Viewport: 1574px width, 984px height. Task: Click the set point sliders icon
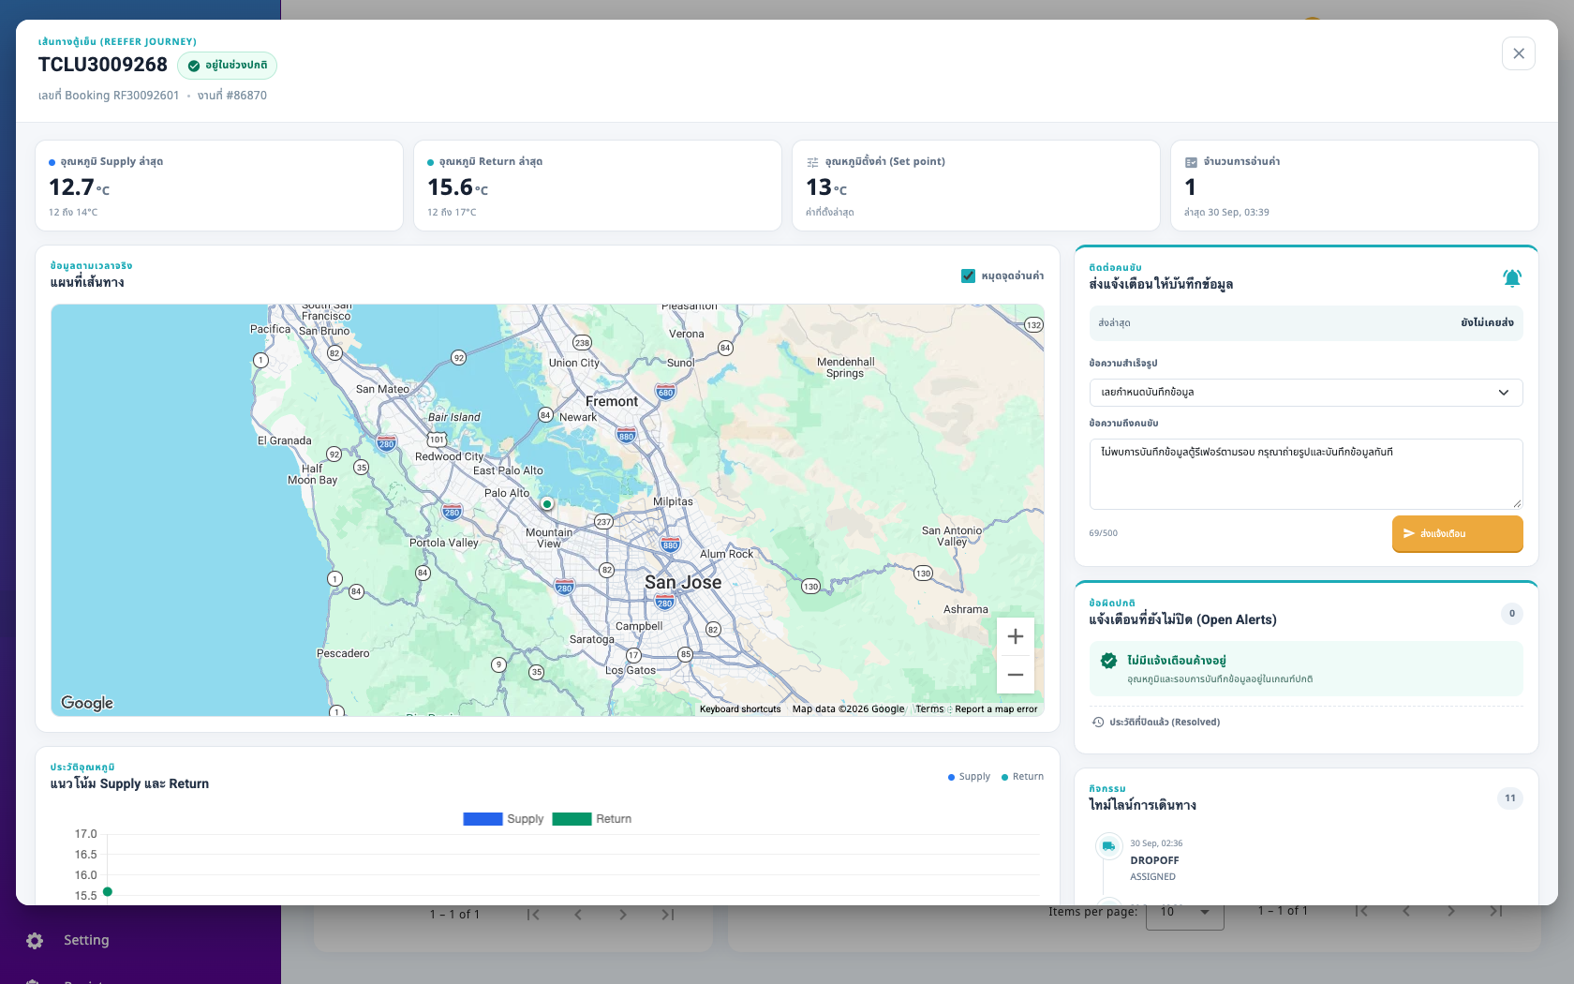coord(812,162)
